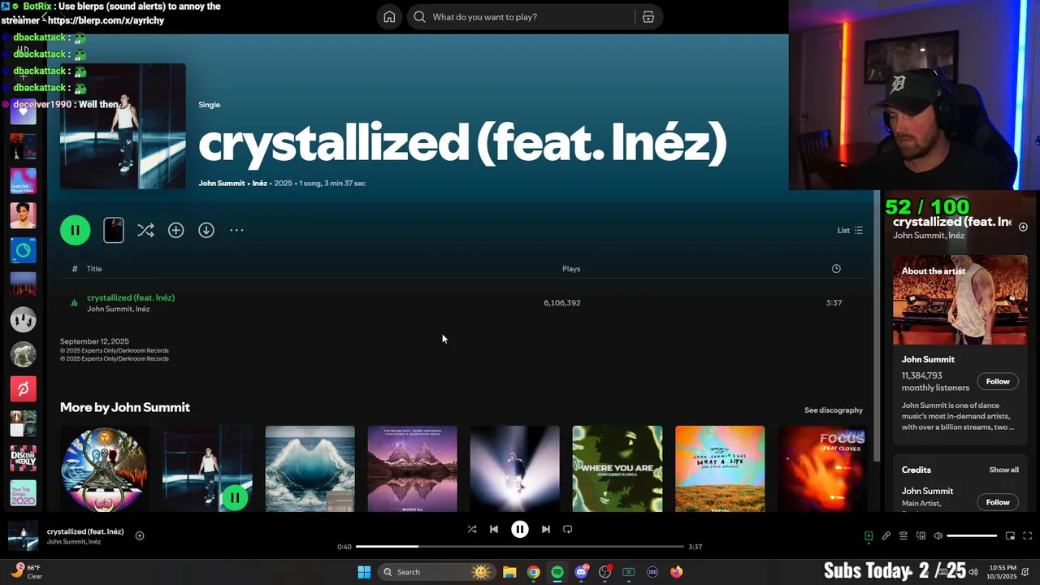
Task: Click the now-playing thumbnail in bottom bar
Action: tap(23, 536)
